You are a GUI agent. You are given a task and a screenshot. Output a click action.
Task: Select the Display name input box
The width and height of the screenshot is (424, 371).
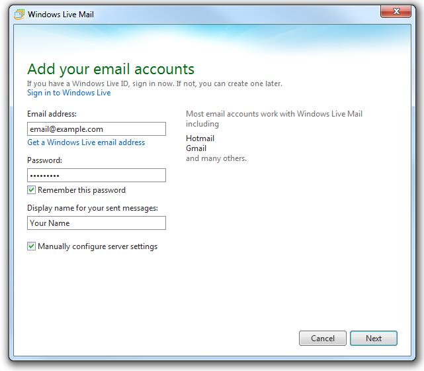pos(97,223)
